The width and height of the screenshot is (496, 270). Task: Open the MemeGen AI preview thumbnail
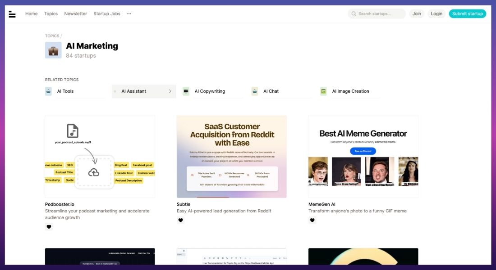[x=363, y=157]
